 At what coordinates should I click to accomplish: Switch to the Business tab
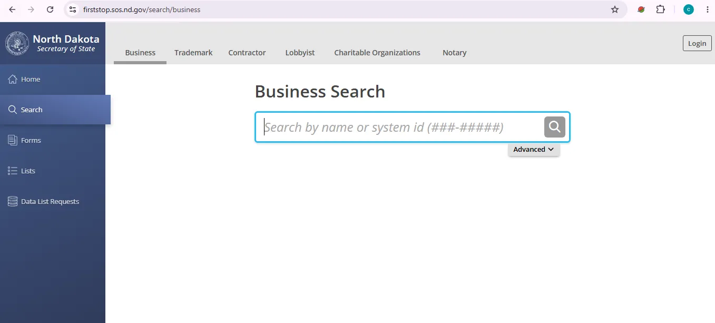tap(140, 53)
